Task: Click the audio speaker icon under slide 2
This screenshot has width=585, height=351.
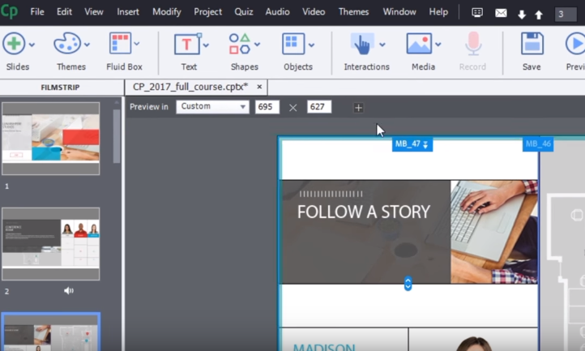Action: (69, 290)
